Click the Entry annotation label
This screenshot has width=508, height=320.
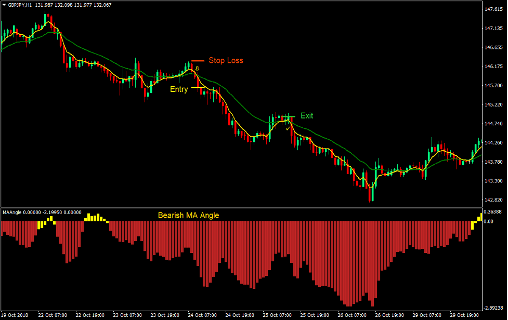pos(178,89)
